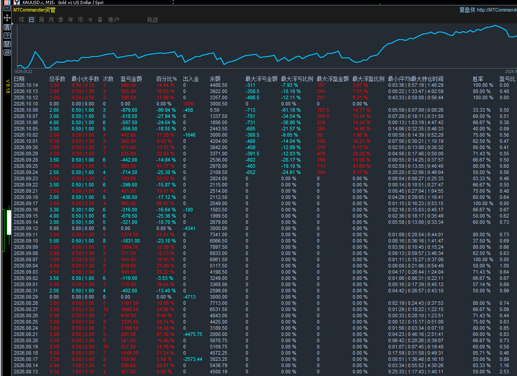Click the restore-window icon in left sidebar

coord(7,53)
